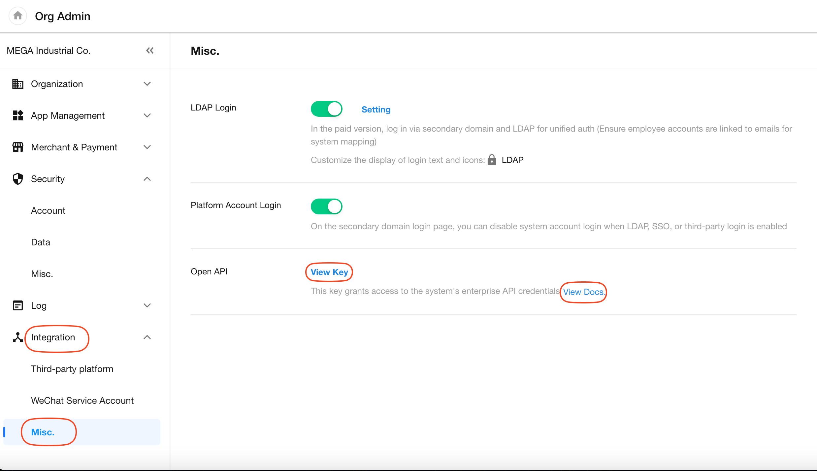Collapse the Security section chevron
The width and height of the screenshot is (817, 471).
[147, 179]
